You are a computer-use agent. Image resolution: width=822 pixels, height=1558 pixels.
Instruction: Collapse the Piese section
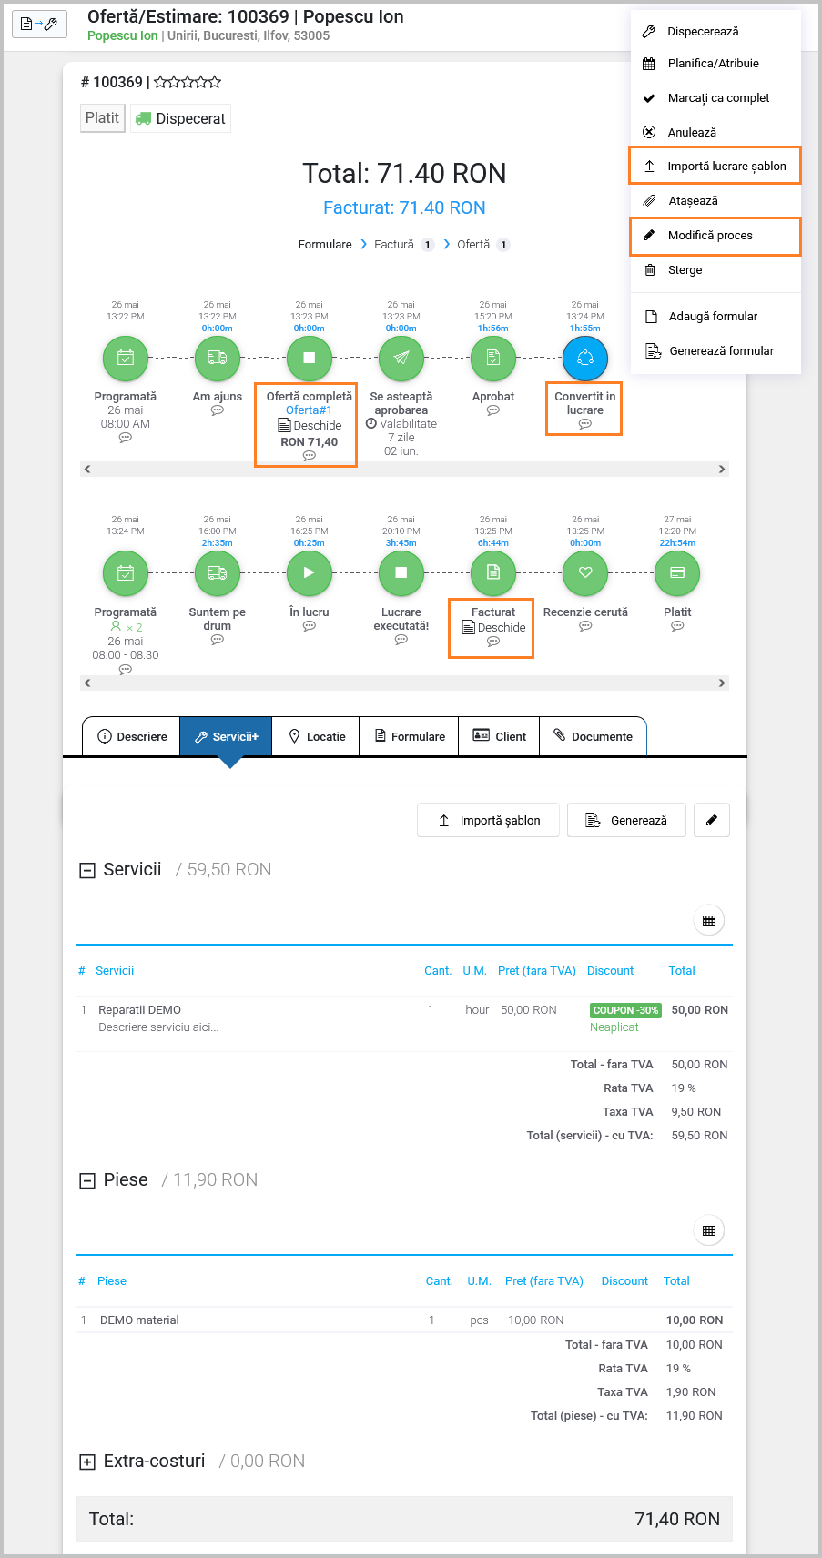[x=87, y=1181]
